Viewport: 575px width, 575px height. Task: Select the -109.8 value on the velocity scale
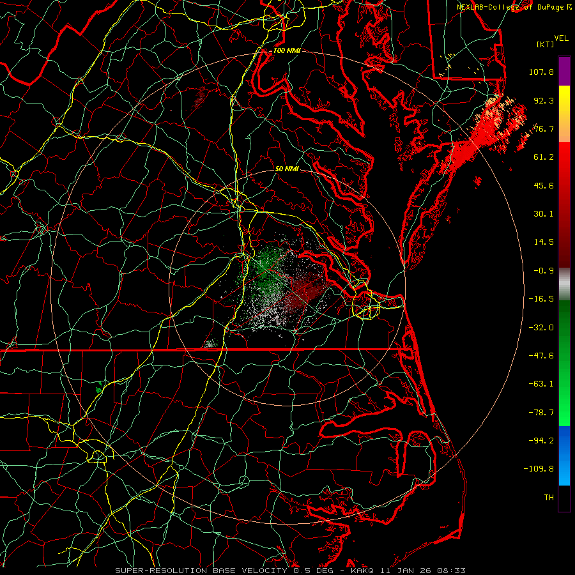click(539, 469)
